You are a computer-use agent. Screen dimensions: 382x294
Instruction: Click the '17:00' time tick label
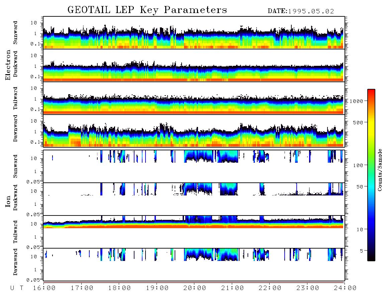[x=82, y=288]
